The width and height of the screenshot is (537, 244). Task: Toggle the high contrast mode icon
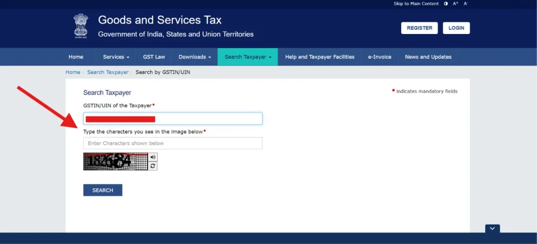(446, 4)
